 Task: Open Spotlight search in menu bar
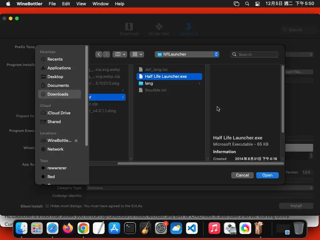[247, 4]
